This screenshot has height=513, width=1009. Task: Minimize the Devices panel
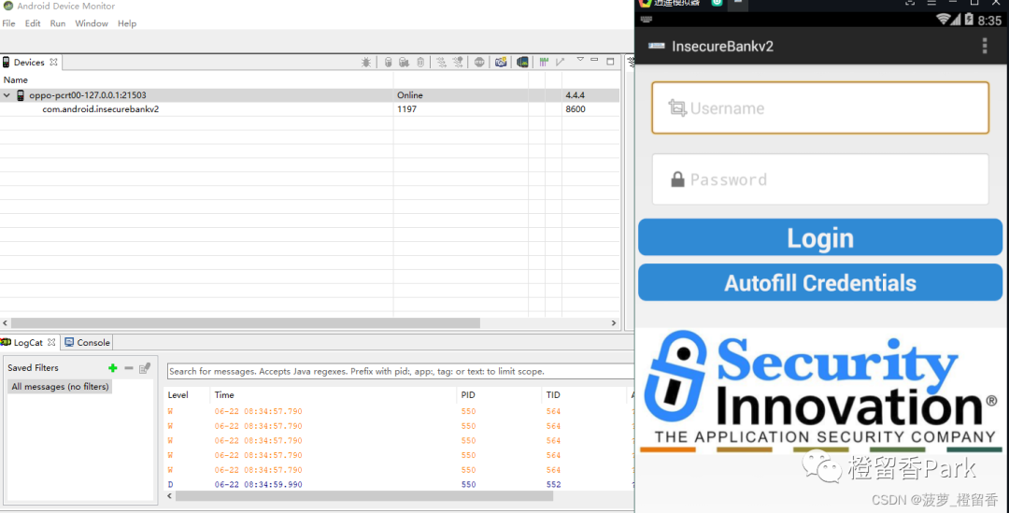click(594, 60)
